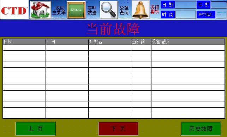227x137 pixels.
Task: Click the 日期 column header in table
Action: (24, 42)
